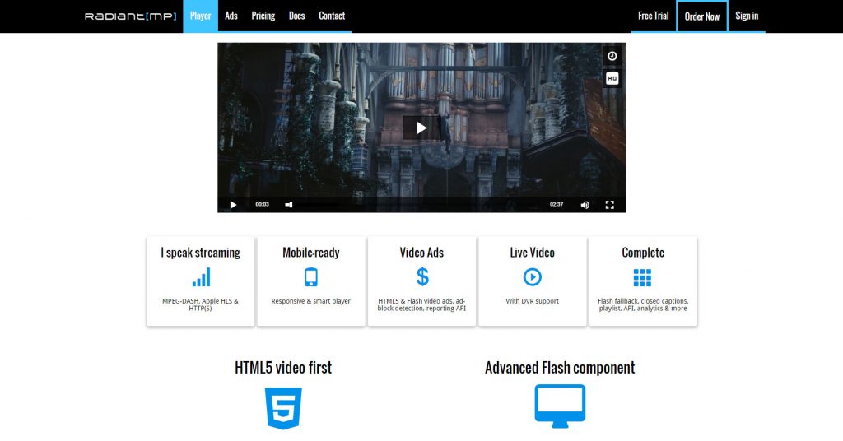Viewport: 843px width, 441px height.
Task: Click the Sign in link
Action: tap(747, 16)
